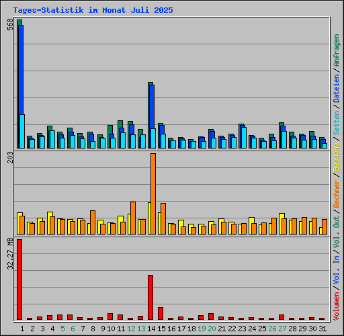Click day label 14 on x-axis
The width and height of the screenshot is (344, 336).
(151, 329)
